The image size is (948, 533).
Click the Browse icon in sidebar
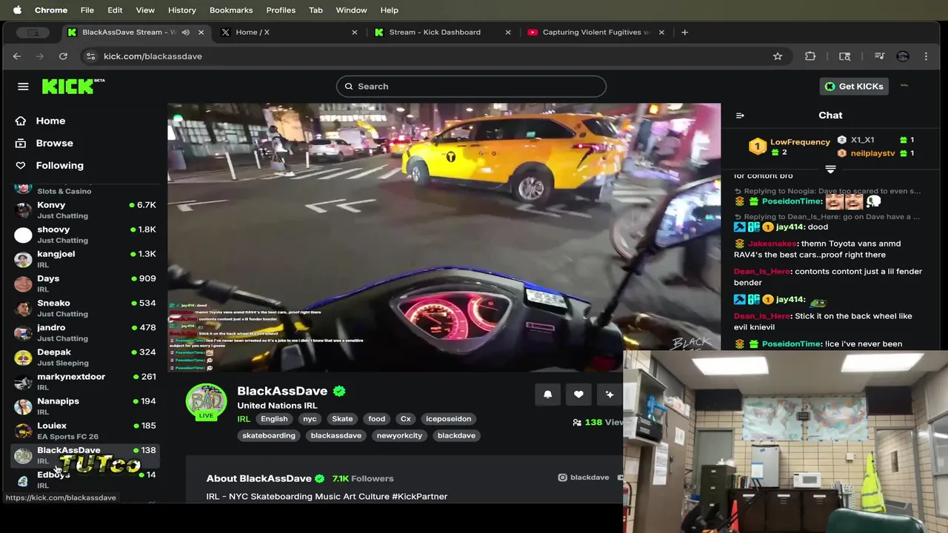click(x=21, y=143)
